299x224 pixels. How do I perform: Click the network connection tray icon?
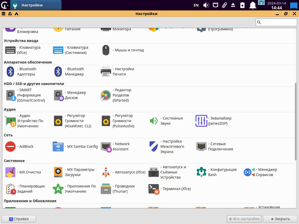coord(215,5)
